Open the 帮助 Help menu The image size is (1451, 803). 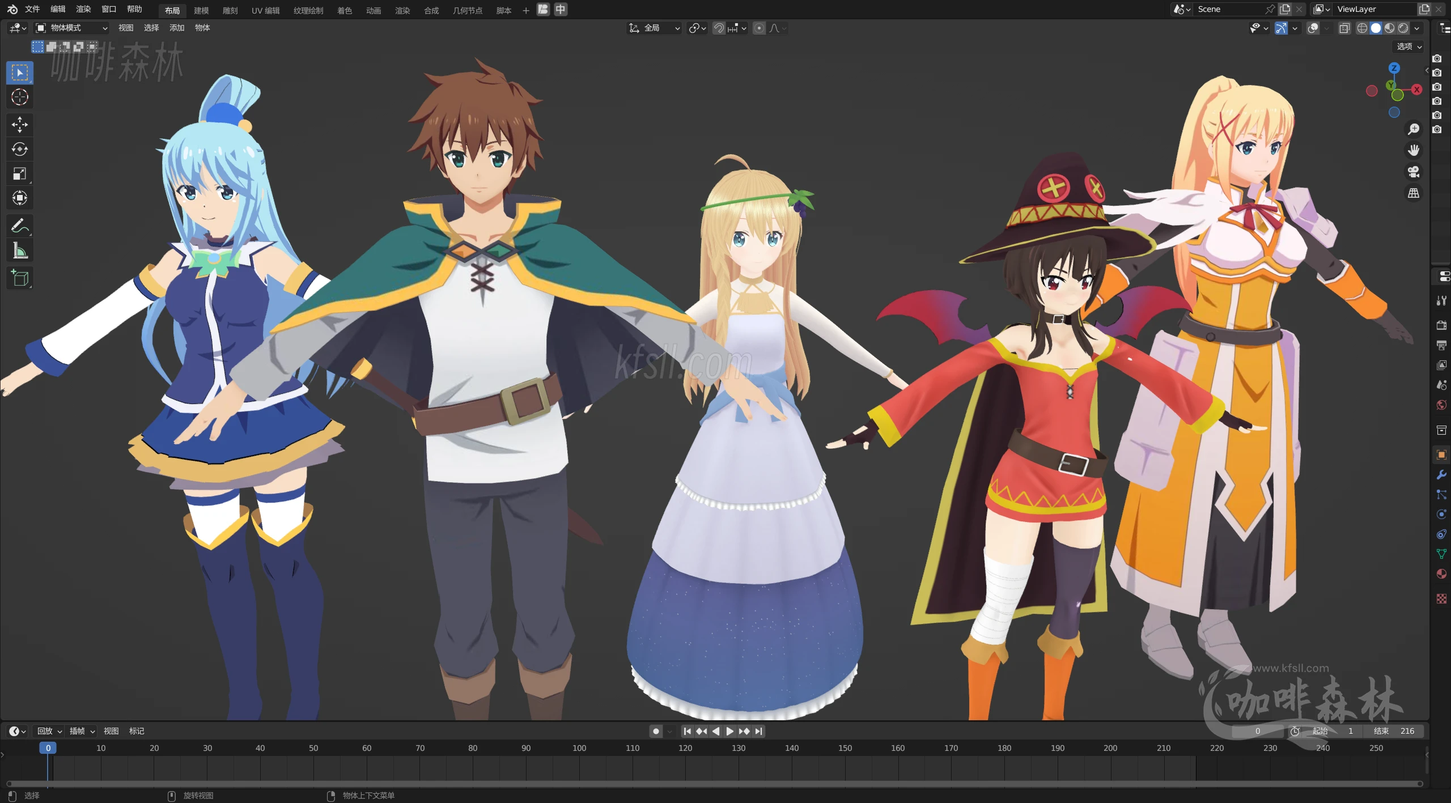[134, 9]
